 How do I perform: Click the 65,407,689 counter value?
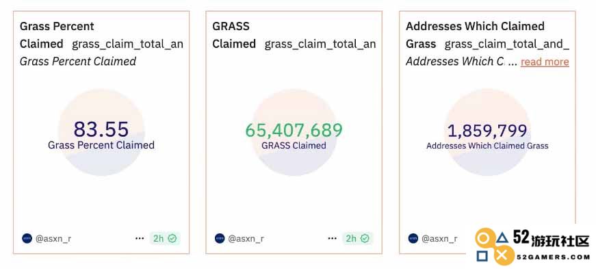point(294,130)
